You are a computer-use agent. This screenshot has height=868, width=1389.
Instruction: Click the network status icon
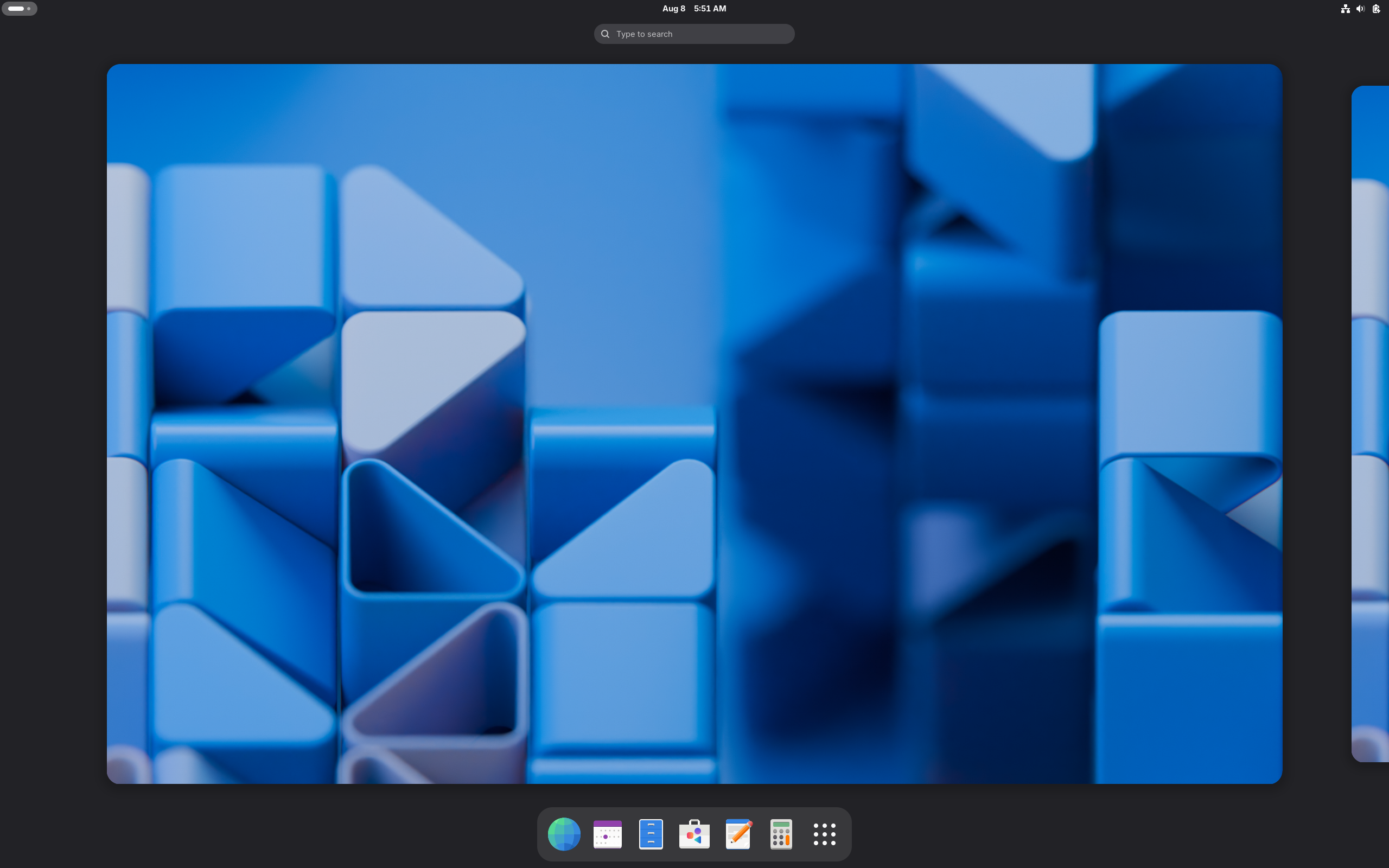tap(1346, 9)
